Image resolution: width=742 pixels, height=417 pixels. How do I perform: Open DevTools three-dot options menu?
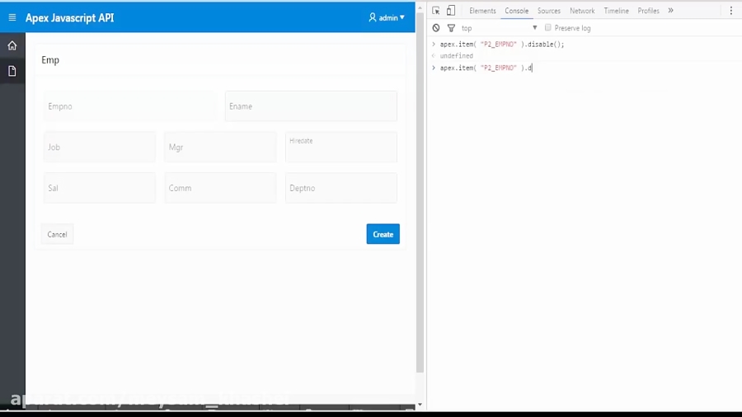click(x=731, y=11)
